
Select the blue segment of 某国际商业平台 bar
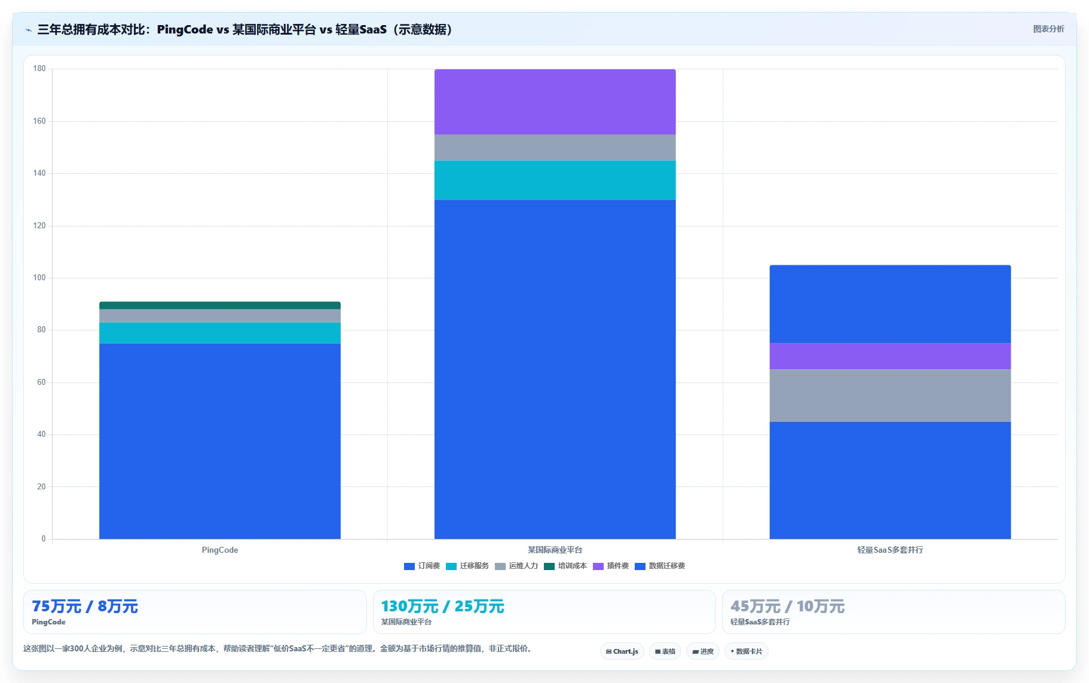555,369
